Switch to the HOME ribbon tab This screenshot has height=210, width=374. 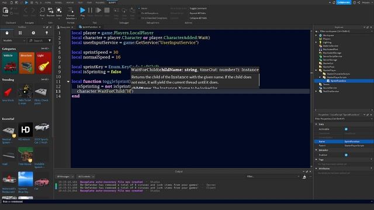point(48,2)
